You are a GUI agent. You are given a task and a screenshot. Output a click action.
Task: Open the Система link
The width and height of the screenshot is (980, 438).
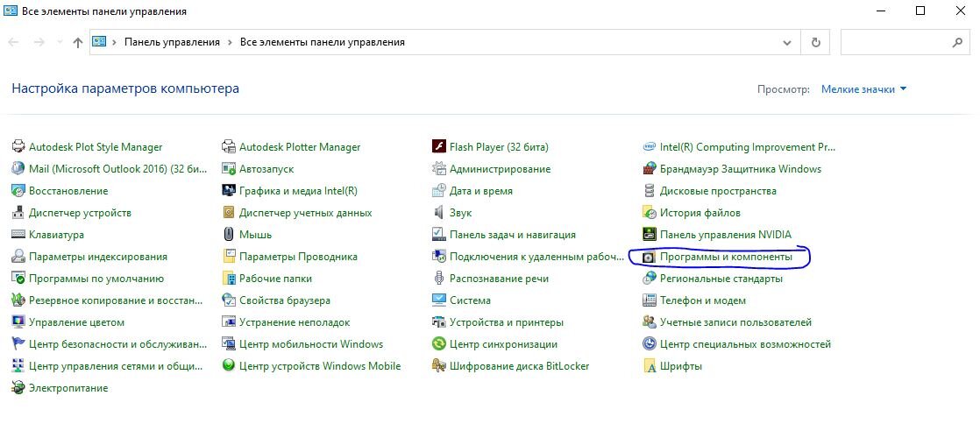pos(470,300)
